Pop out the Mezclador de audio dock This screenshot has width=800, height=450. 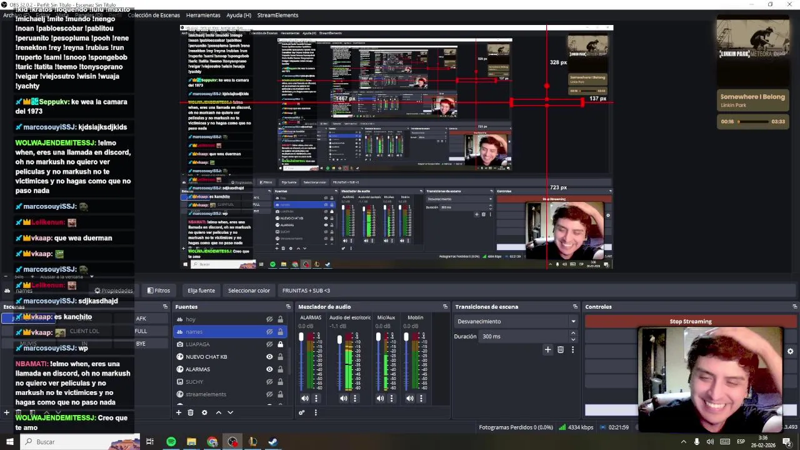tap(445, 307)
